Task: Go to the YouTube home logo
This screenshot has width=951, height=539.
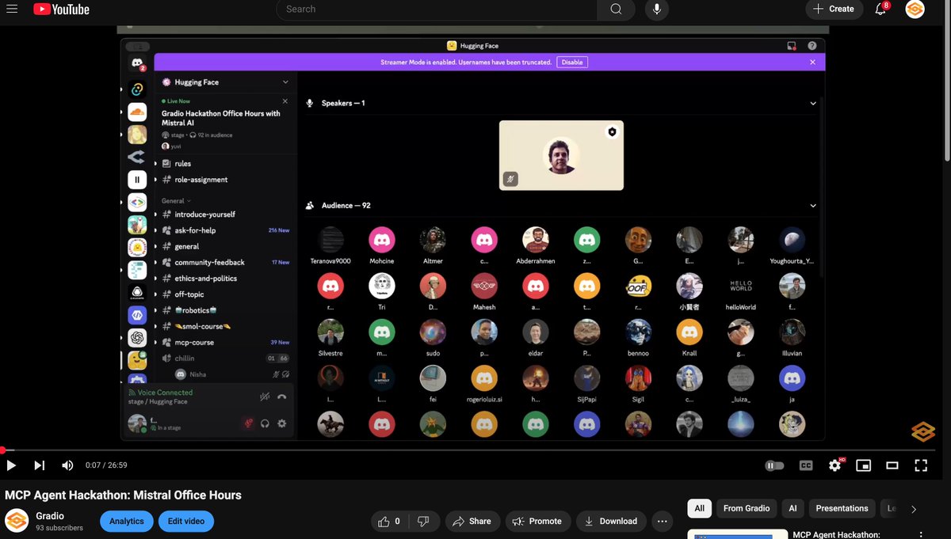Action: [x=62, y=9]
